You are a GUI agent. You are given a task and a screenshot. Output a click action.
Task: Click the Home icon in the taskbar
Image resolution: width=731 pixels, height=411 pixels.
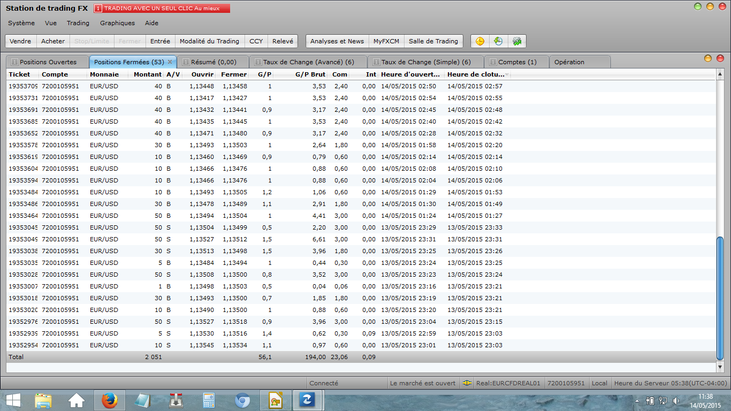77,400
